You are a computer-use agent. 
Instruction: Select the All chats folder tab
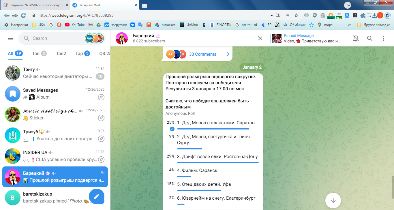point(15,53)
